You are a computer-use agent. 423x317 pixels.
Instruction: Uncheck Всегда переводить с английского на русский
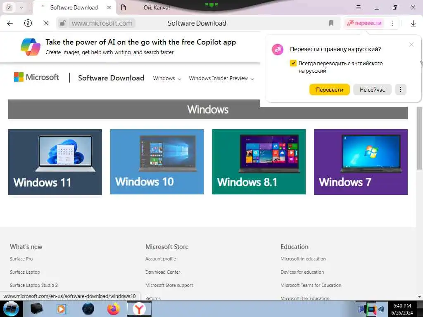[x=293, y=63]
